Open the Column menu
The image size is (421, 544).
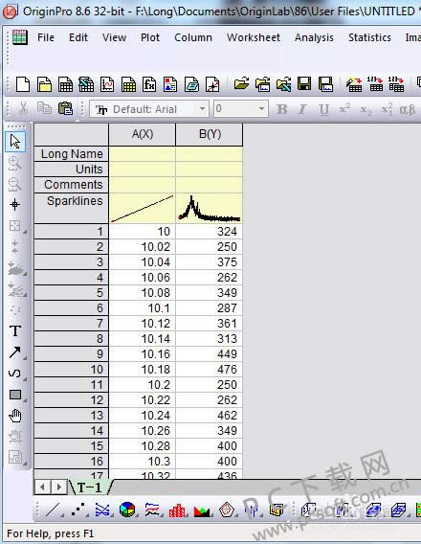[193, 37]
